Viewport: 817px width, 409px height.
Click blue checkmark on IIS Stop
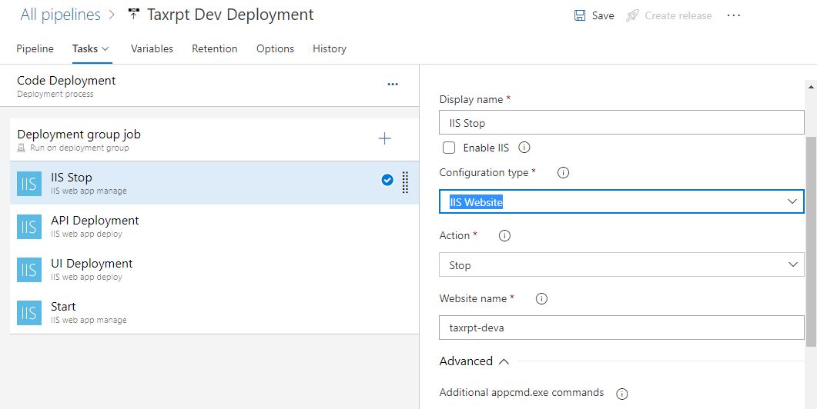(387, 180)
